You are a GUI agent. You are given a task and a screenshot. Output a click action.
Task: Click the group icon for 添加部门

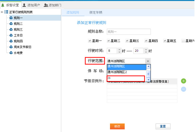pos(46,5)
